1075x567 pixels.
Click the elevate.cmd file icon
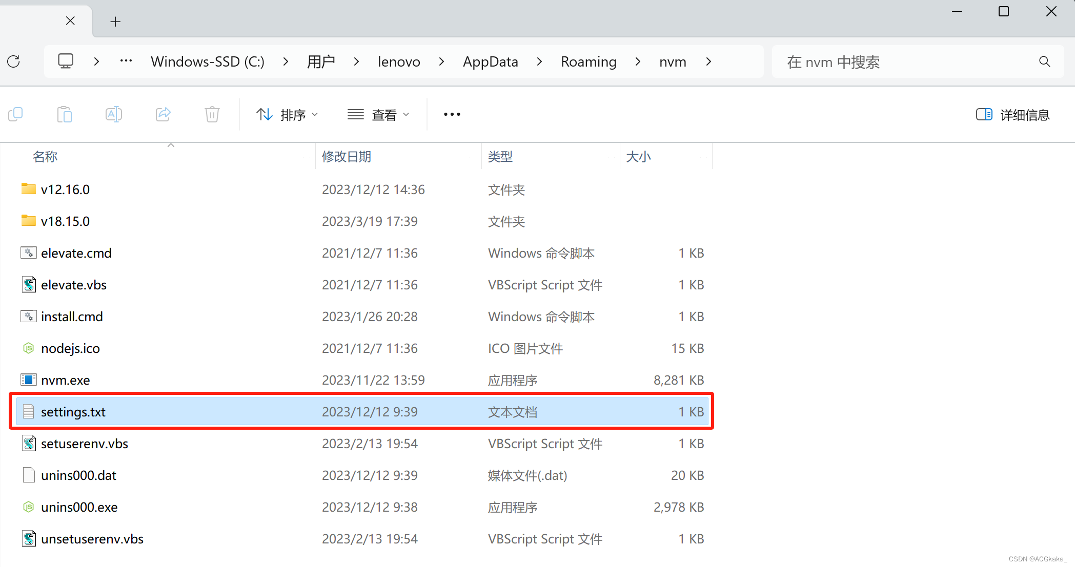click(x=29, y=253)
